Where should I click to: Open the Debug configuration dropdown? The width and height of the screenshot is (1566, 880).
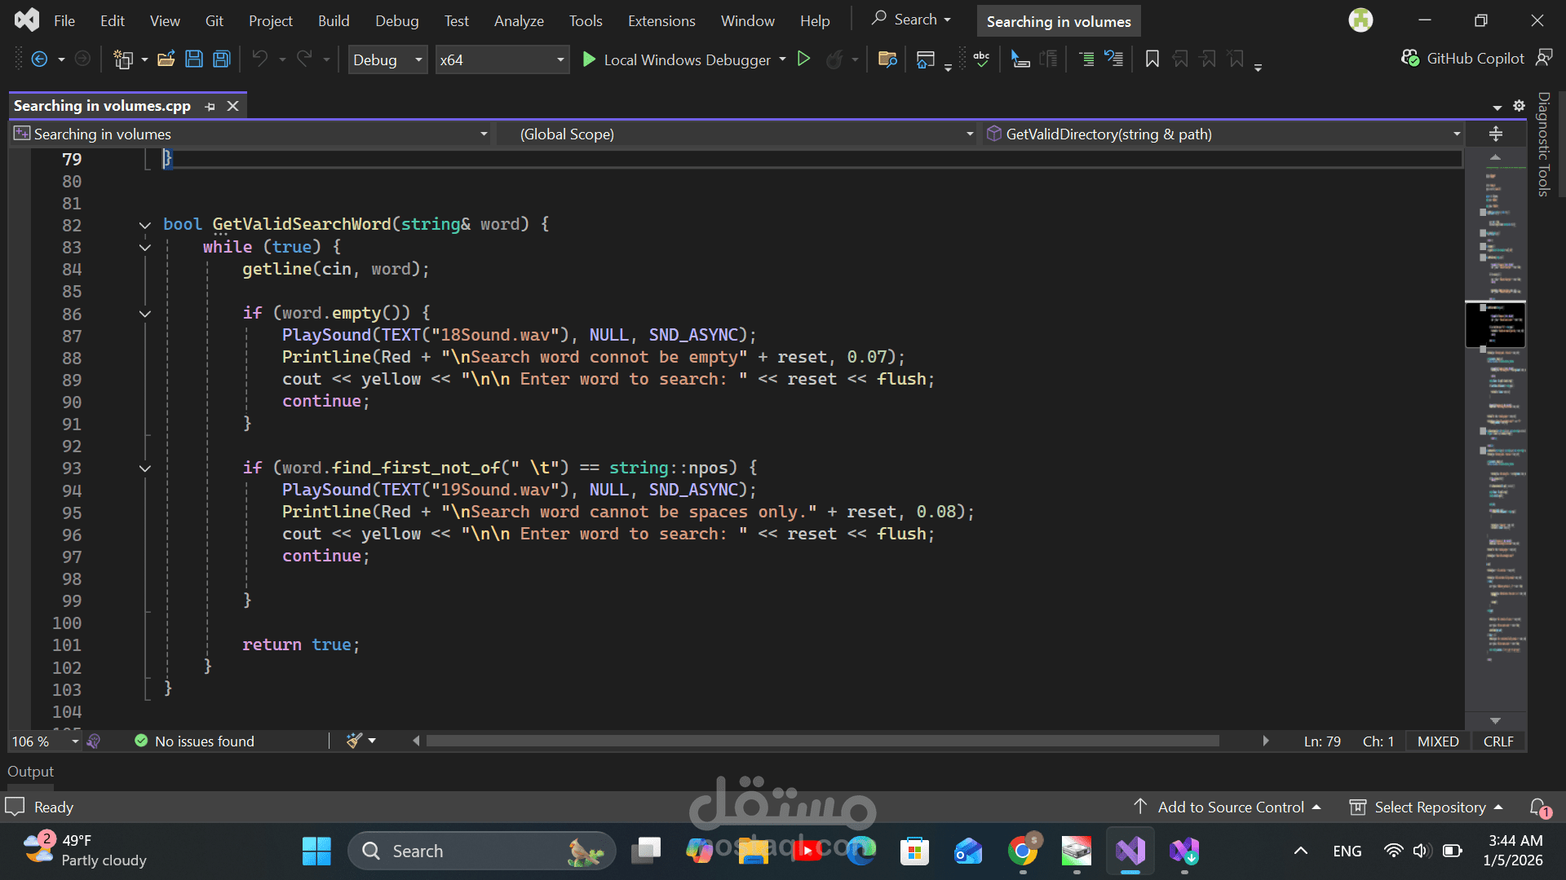[x=387, y=59]
